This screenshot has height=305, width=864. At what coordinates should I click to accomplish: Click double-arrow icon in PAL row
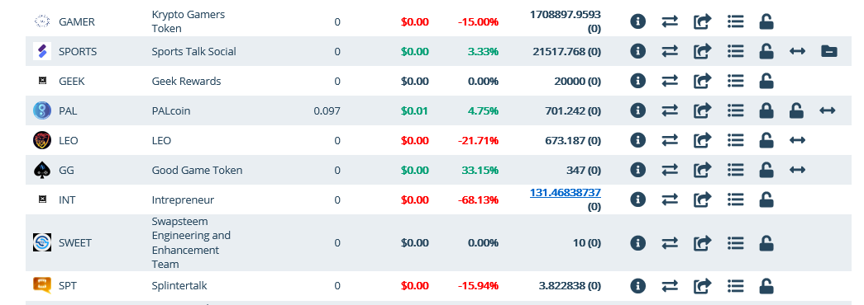click(x=827, y=111)
